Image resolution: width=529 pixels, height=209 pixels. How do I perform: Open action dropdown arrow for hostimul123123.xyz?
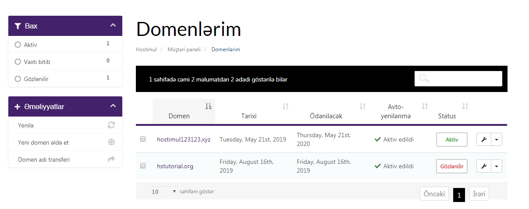click(497, 140)
